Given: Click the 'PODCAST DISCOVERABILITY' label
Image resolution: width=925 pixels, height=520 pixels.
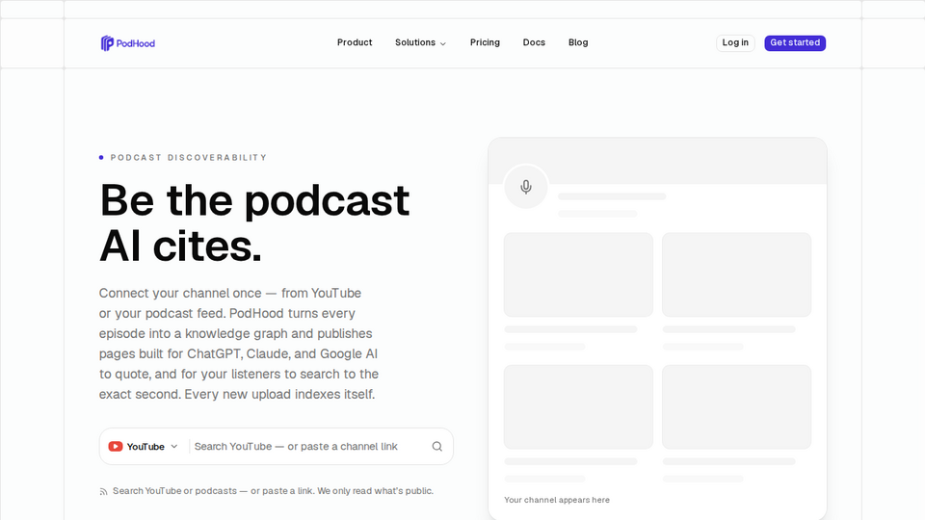Looking at the screenshot, I should pos(189,157).
